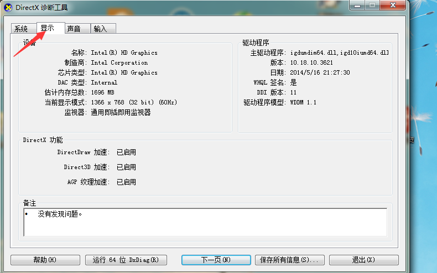Click the 1696 MB memory value
Image resolution: width=437 pixels, height=273 pixels.
102,92
